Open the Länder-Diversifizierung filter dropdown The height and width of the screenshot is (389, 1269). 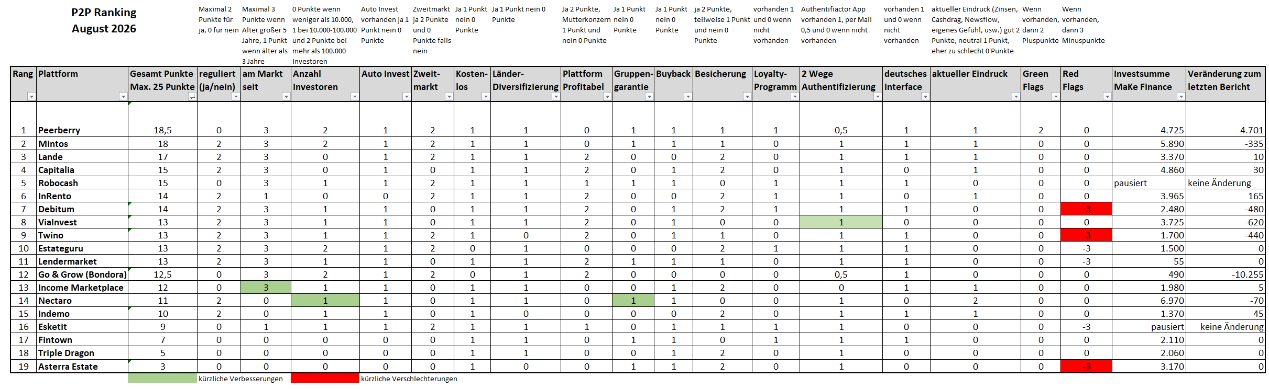(556, 96)
